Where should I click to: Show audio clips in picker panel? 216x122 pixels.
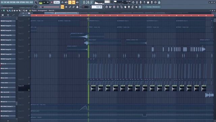[x=8, y=15]
